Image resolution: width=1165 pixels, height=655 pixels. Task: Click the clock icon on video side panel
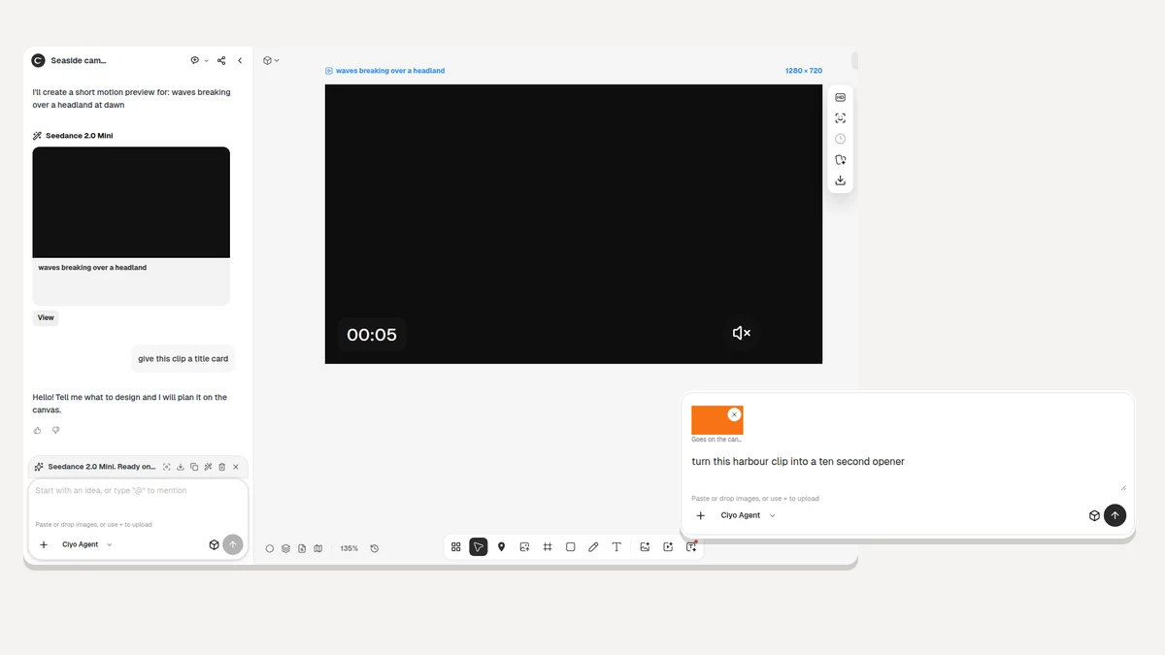(x=841, y=139)
